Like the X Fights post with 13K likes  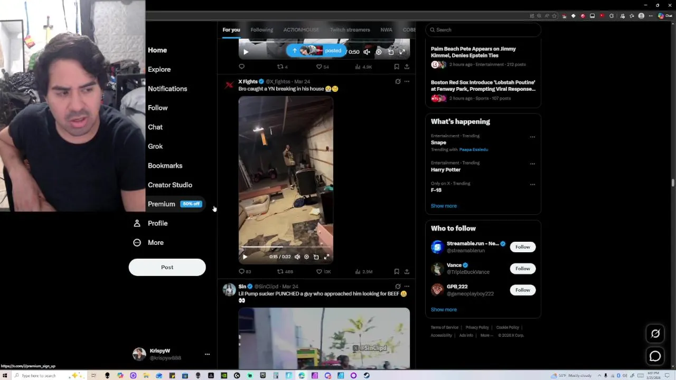point(323,271)
